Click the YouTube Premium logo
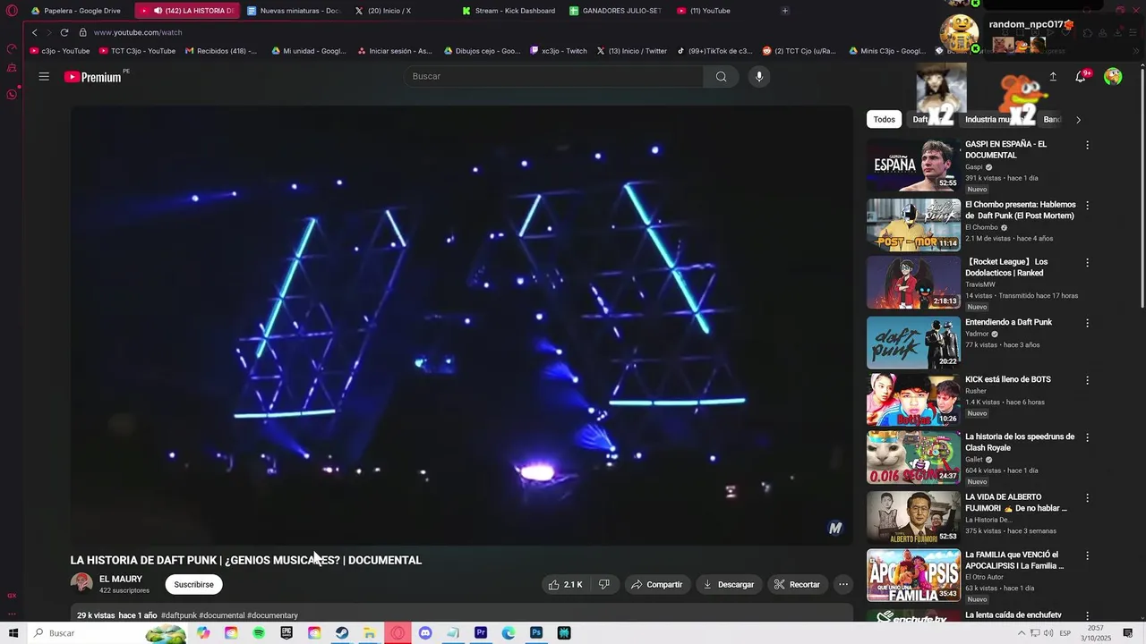Viewport: 1146px width, 644px height. [93, 77]
